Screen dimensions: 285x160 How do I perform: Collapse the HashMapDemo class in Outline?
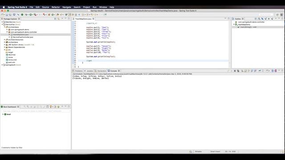[x=234, y=24]
